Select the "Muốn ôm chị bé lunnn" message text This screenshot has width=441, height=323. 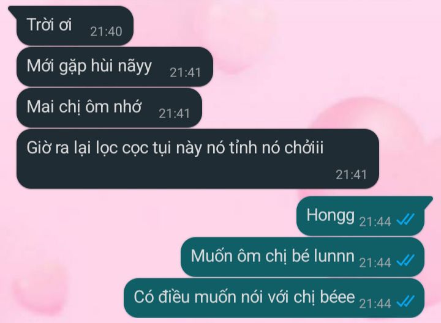[272, 256]
